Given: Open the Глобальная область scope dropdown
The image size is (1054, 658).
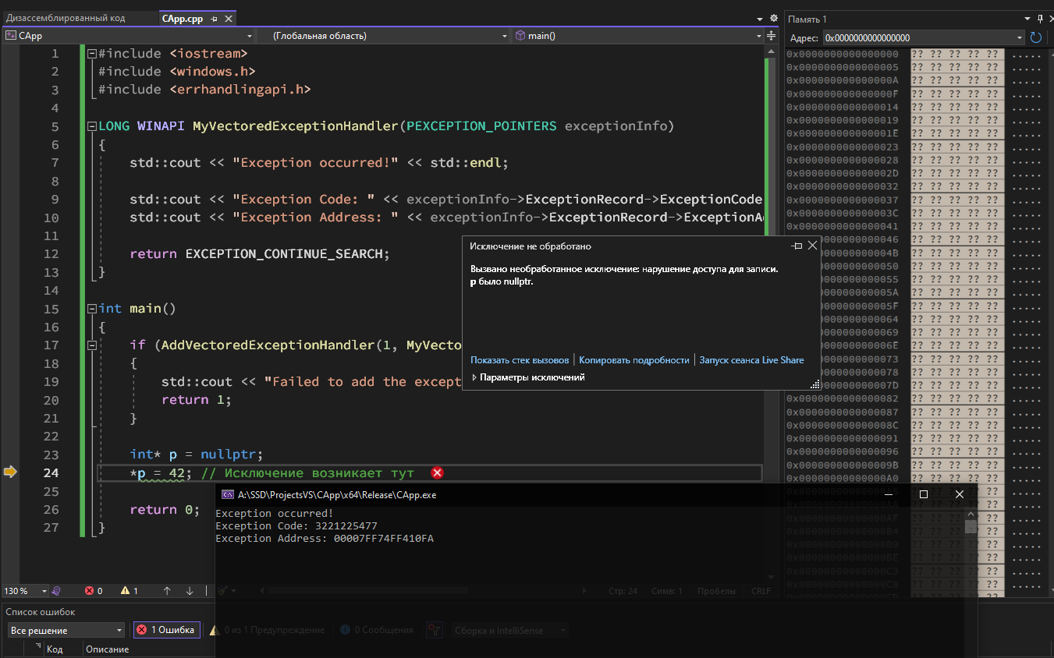Looking at the screenshot, I should click(383, 36).
